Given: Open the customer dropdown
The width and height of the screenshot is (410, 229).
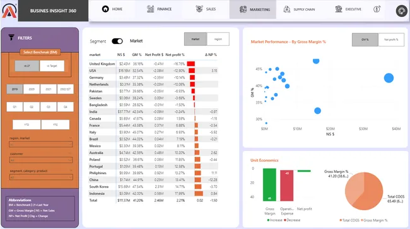Looking at the screenshot, I should tap(41, 160).
